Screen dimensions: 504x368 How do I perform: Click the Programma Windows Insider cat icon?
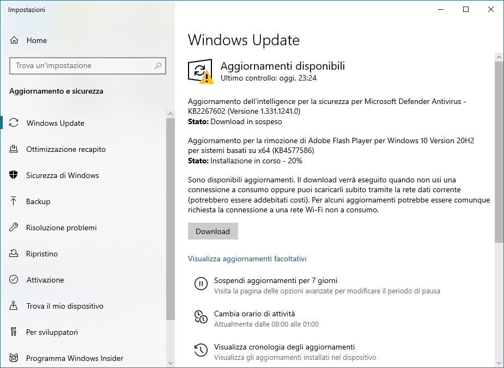click(14, 358)
